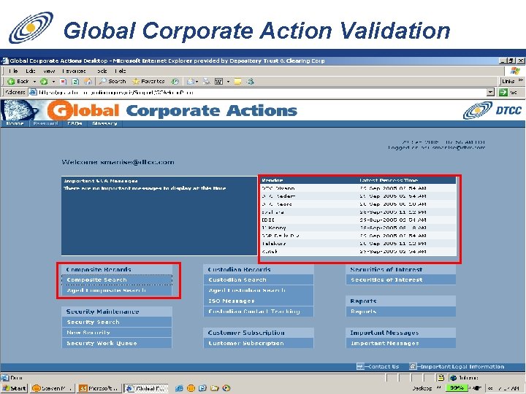Expand the address bar URL dropdown
Viewport: 526px width, 394px height.
pyautogui.click(x=490, y=92)
